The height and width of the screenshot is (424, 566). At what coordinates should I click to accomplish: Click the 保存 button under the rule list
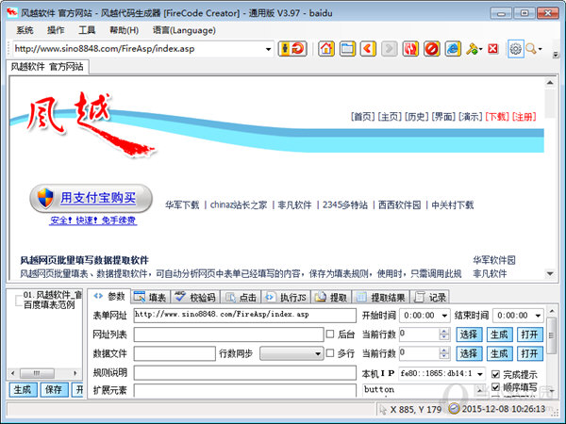pyautogui.click(x=54, y=390)
